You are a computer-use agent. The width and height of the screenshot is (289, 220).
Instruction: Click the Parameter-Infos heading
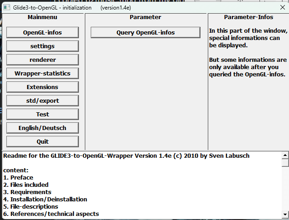click(249, 17)
